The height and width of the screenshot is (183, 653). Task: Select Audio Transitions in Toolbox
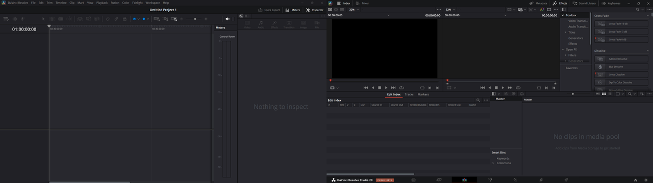[x=578, y=26]
